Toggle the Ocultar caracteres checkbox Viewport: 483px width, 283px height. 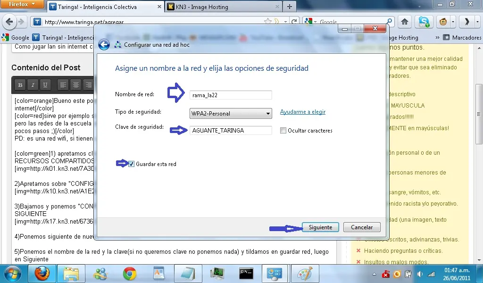[x=283, y=131]
